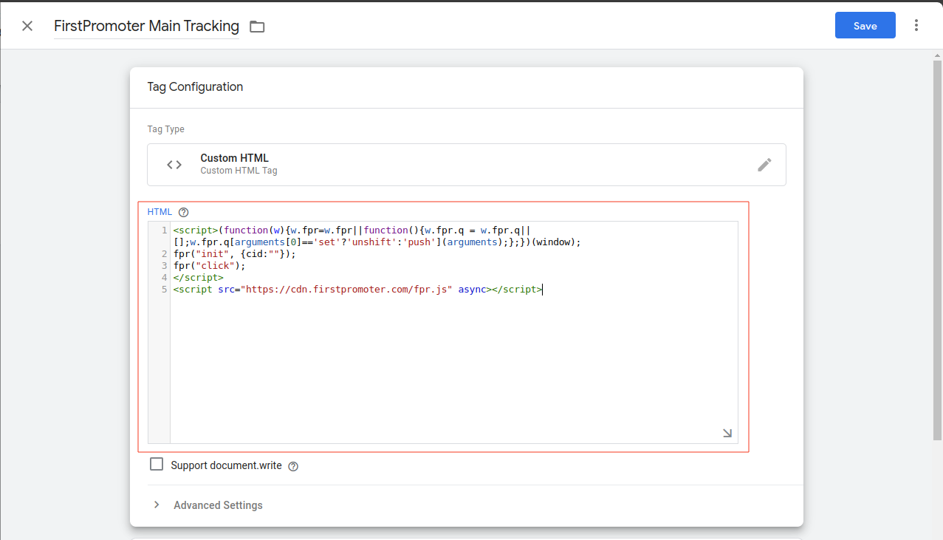Open help icon beside HTML label
The image size is (943, 540).
tap(184, 212)
